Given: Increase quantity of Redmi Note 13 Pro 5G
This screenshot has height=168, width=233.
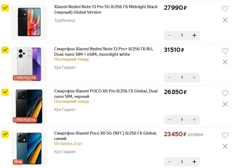Looking at the screenshot, I should tap(194, 35).
